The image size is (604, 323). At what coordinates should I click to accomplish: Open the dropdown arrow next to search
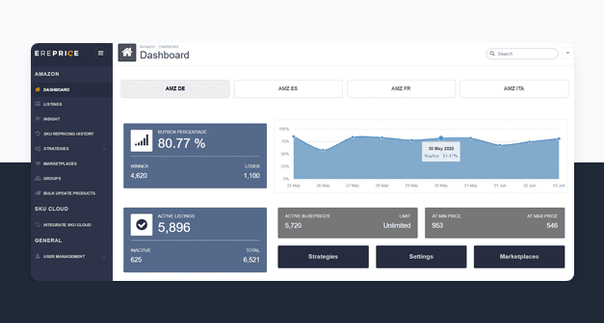pos(567,53)
